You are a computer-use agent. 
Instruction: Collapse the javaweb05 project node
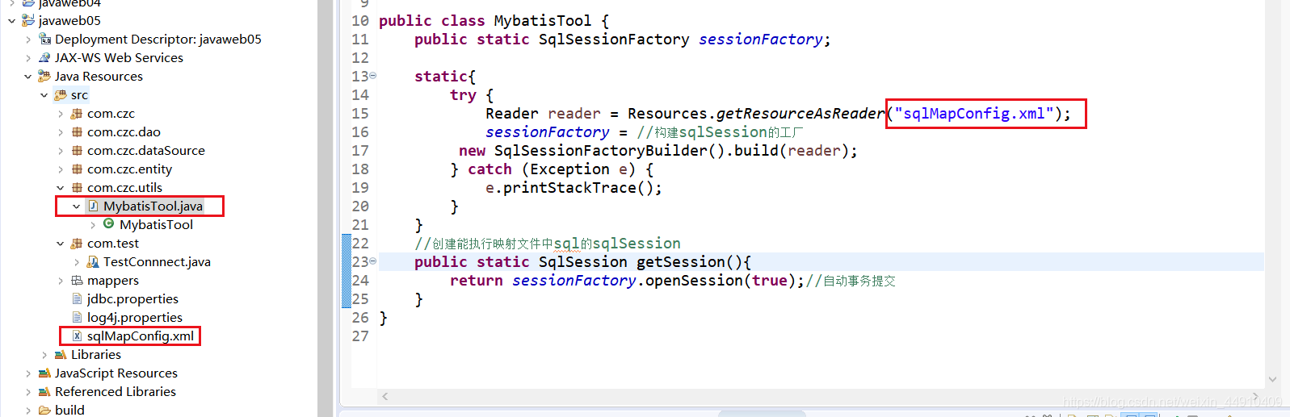11,21
